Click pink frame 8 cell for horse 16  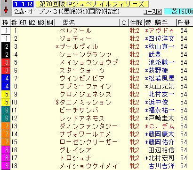pyautogui.click(x=6, y=150)
